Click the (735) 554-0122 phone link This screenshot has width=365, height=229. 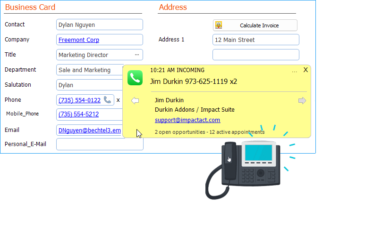pyautogui.click(x=79, y=100)
